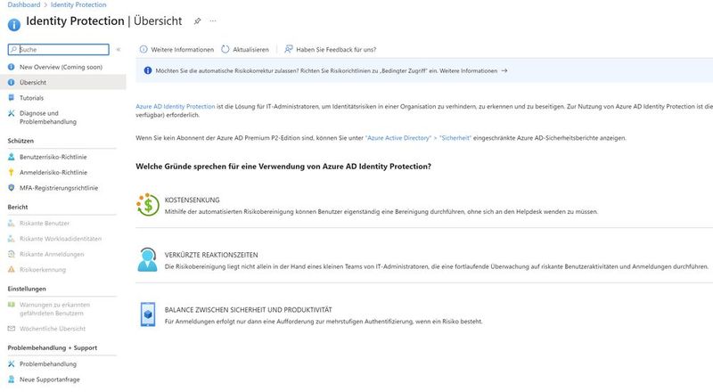Click the user icon beside Benutzerrisiko-Richtlinie
This screenshot has height=392, width=713.
pos(12,157)
